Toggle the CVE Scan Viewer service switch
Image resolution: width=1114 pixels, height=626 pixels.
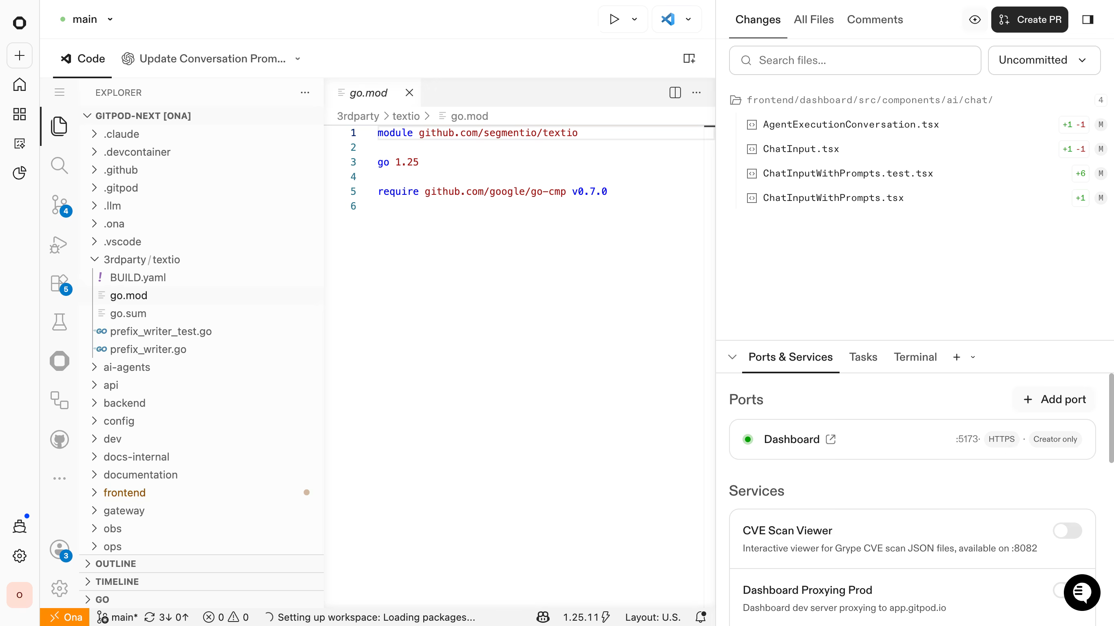coord(1067,531)
